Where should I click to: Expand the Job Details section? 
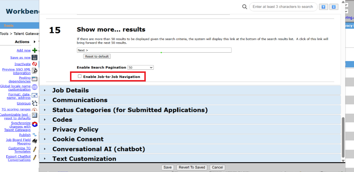(x=70, y=90)
